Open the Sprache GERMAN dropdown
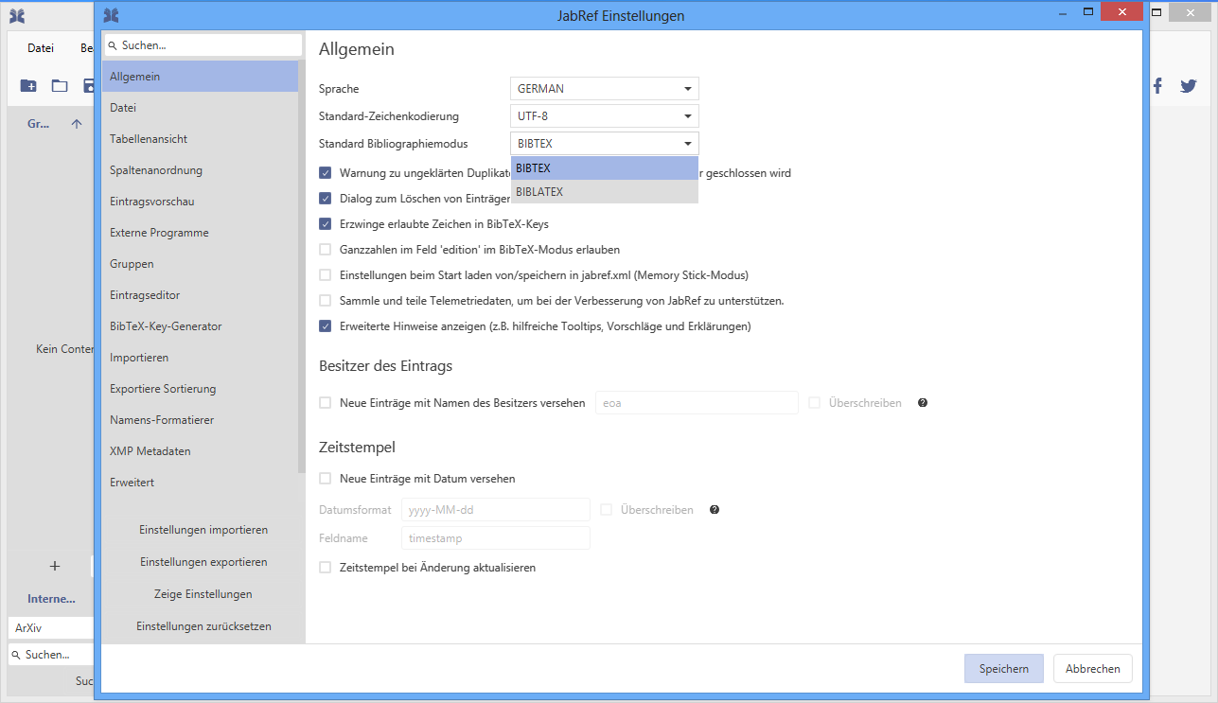The width and height of the screenshot is (1218, 703). click(605, 89)
